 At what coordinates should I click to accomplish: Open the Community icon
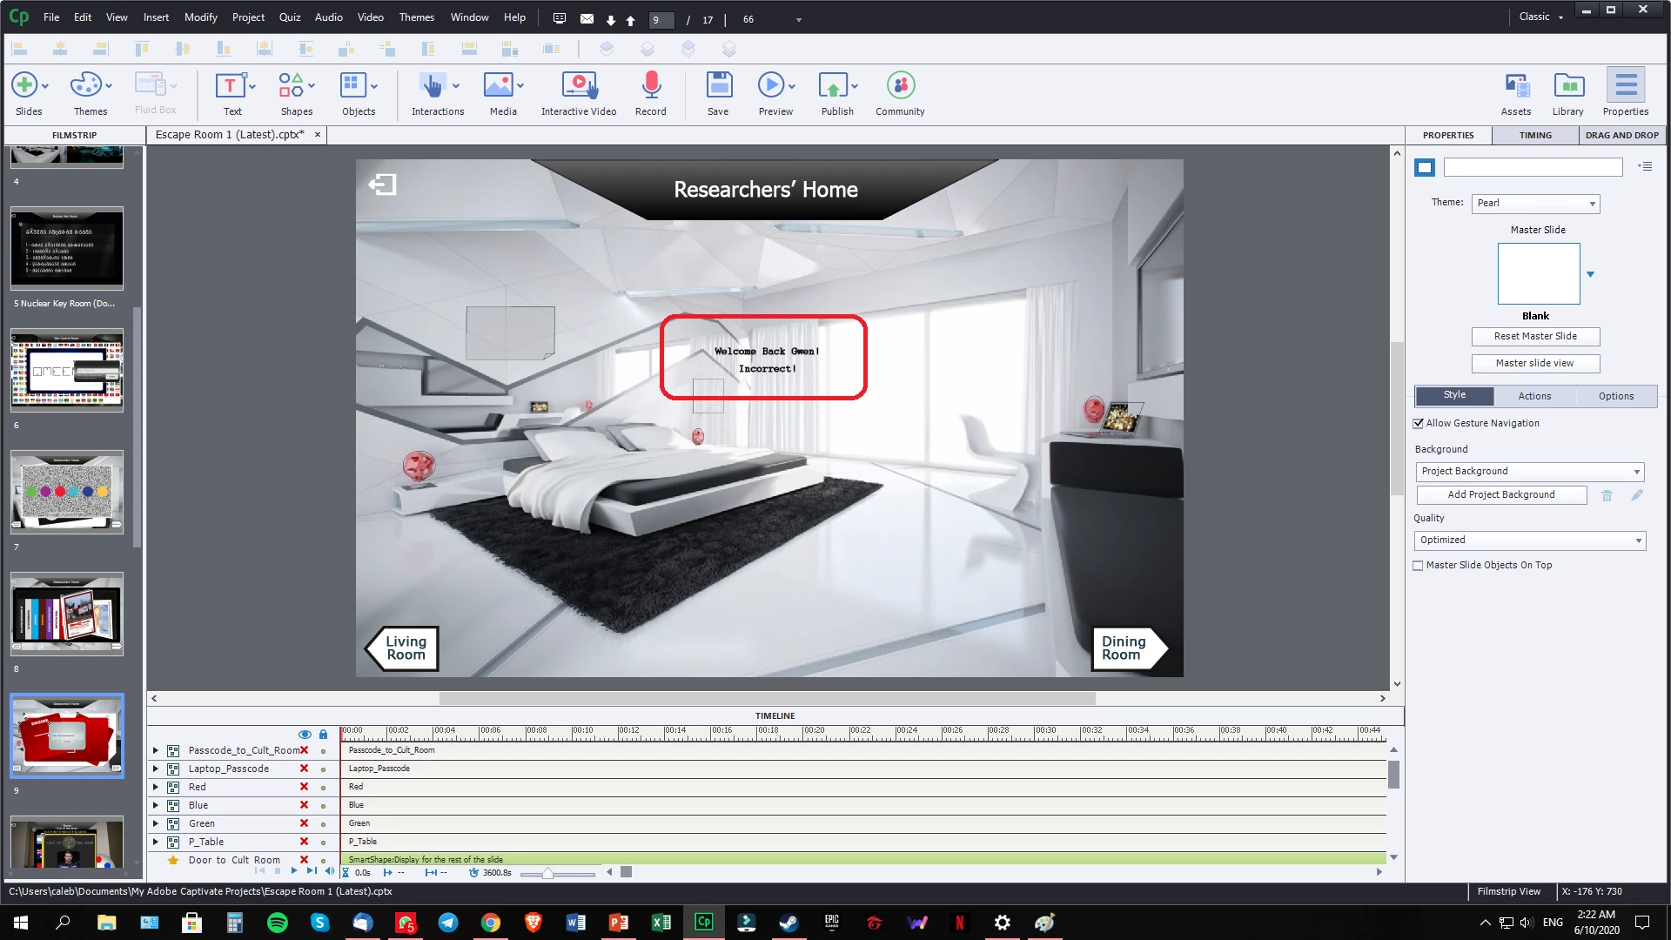[x=901, y=85]
